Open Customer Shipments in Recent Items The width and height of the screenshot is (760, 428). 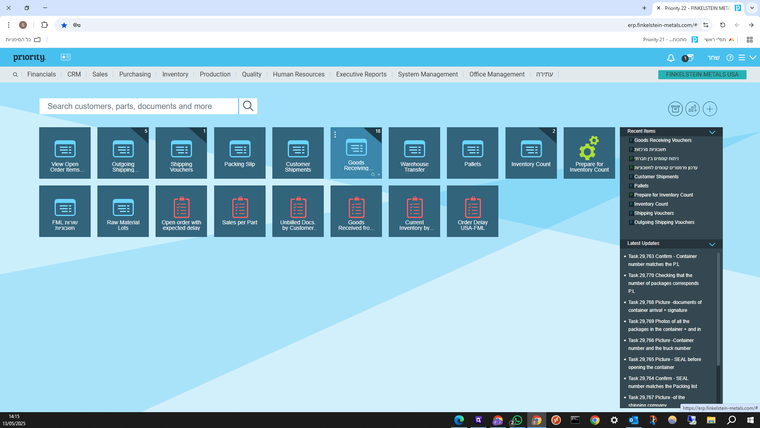pos(656,177)
